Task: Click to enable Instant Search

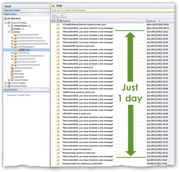Action: 113,10
